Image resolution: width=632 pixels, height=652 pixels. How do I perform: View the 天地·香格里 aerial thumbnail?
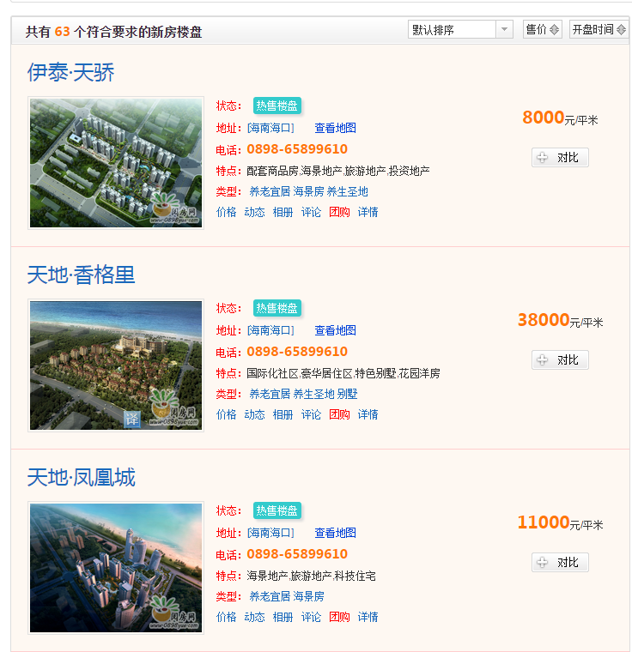pyautogui.click(x=116, y=365)
